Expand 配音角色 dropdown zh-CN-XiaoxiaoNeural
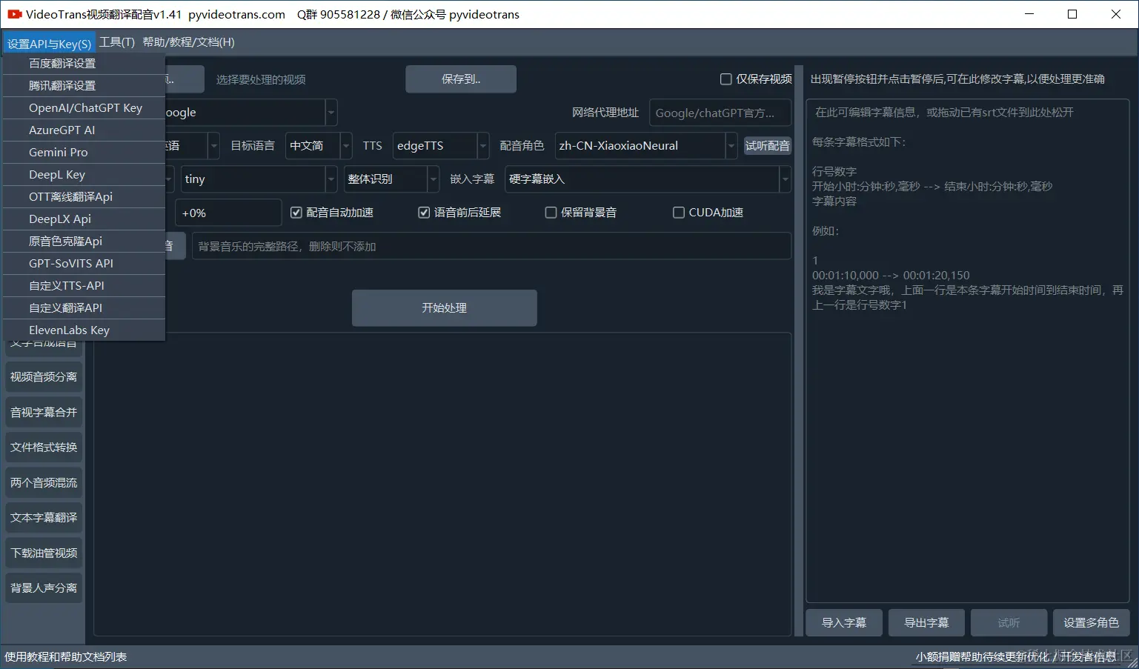 (645, 146)
